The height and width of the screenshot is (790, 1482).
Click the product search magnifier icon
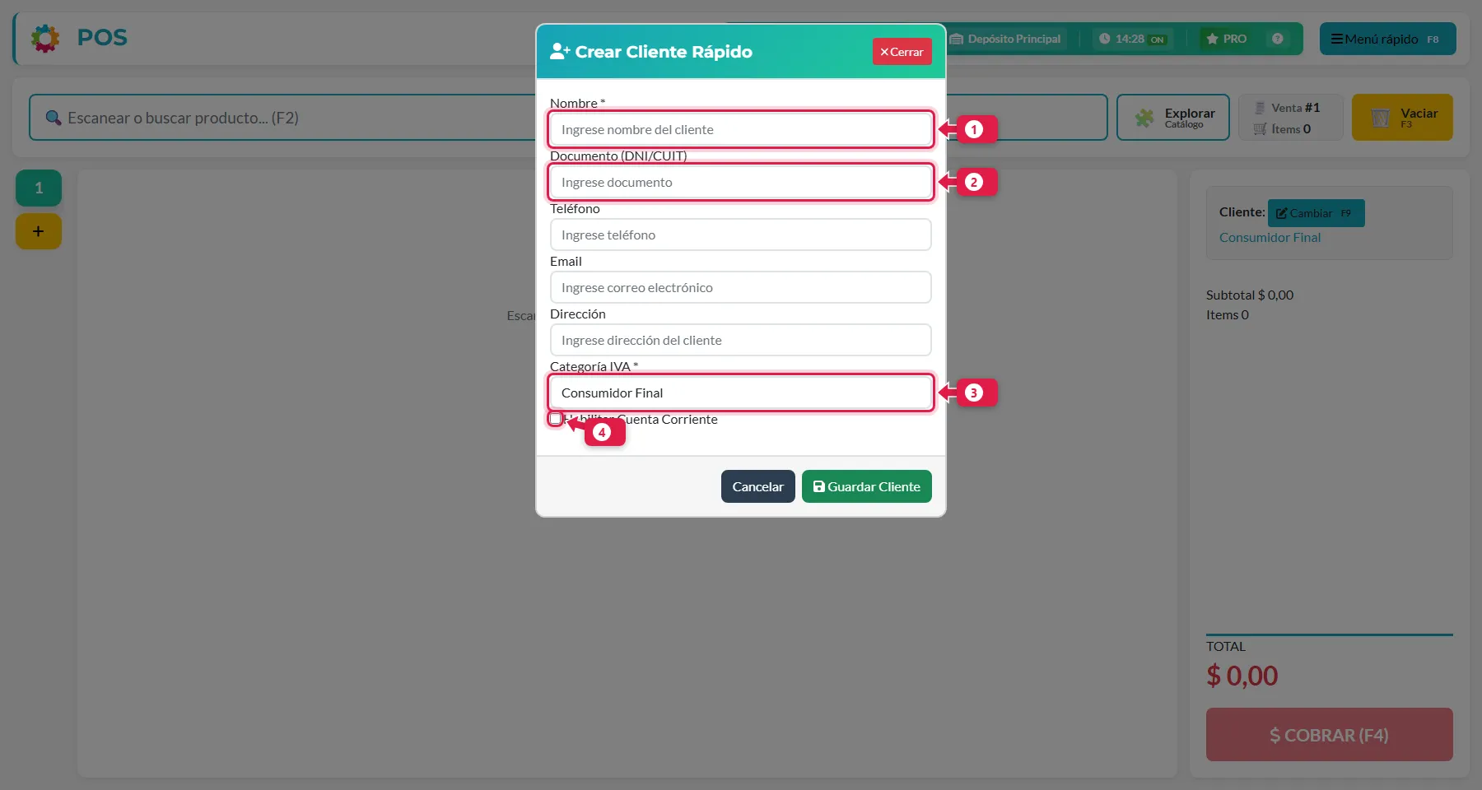[x=54, y=118]
